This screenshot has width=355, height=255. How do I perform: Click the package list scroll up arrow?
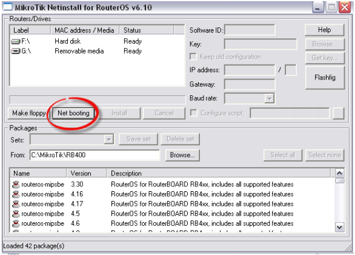[339, 173]
